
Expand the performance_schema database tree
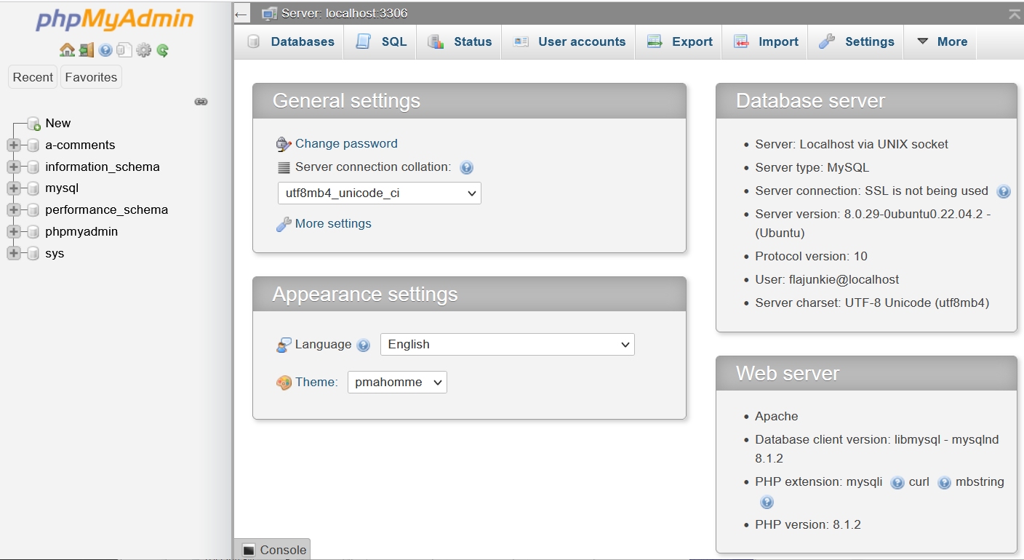click(x=14, y=210)
